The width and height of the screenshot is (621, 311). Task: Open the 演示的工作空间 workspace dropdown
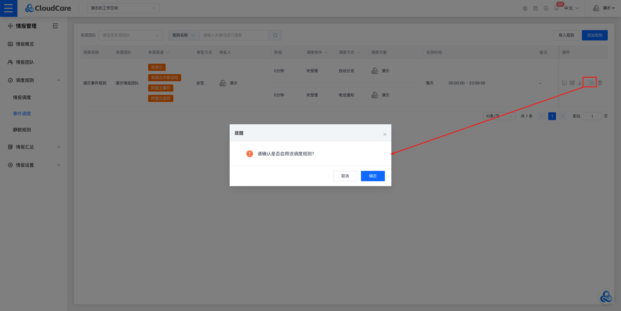pyautogui.click(x=123, y=8)
